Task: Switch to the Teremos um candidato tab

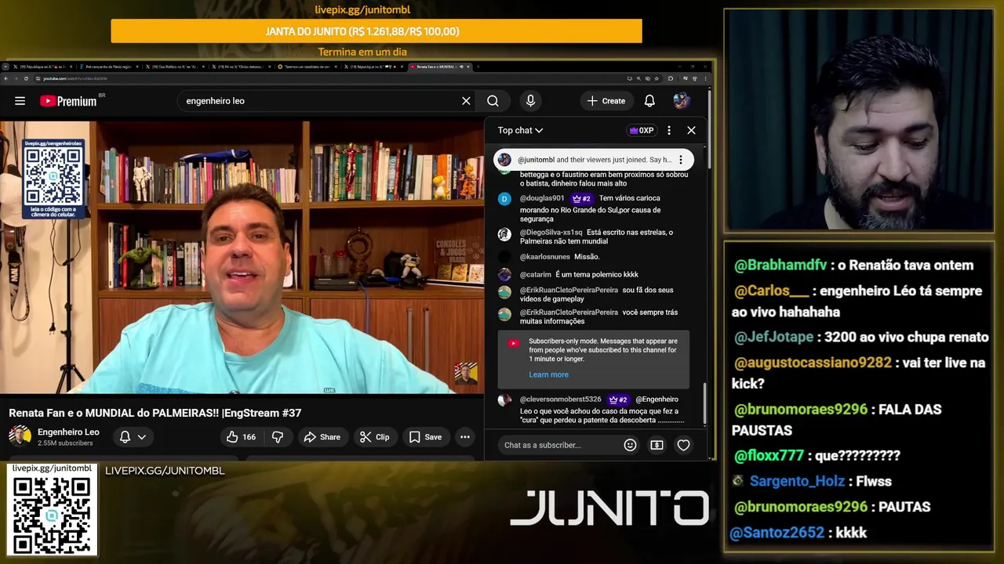Action: click(x=309, y=67)
